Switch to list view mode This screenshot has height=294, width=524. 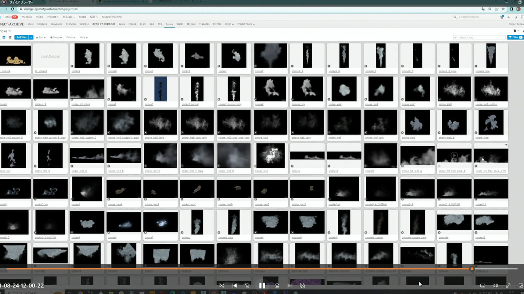click(x=10, y=37)
